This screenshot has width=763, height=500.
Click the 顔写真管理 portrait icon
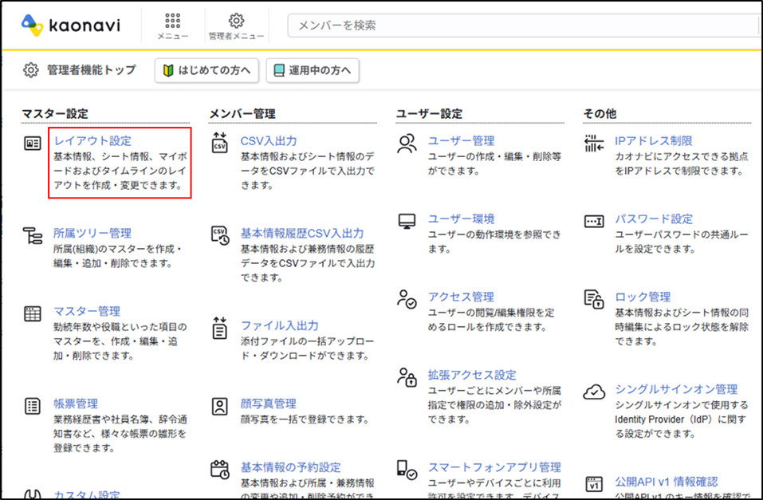[220, 406]
